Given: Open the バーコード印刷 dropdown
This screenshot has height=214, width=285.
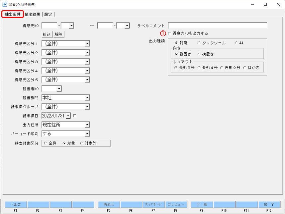Looking at the screenshot, I should click(87, 134).
